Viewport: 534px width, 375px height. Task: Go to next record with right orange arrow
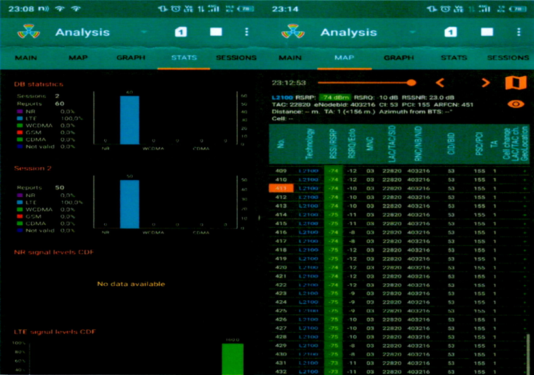click(x=485, y=83)
